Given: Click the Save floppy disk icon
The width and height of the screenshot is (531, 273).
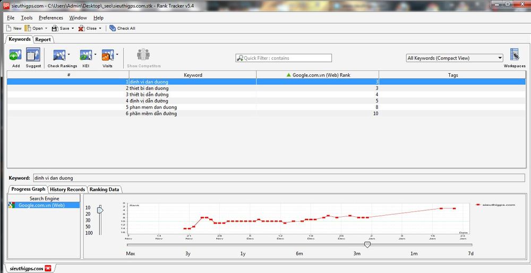Looking at the screenshot, I should tap(55, 29).
